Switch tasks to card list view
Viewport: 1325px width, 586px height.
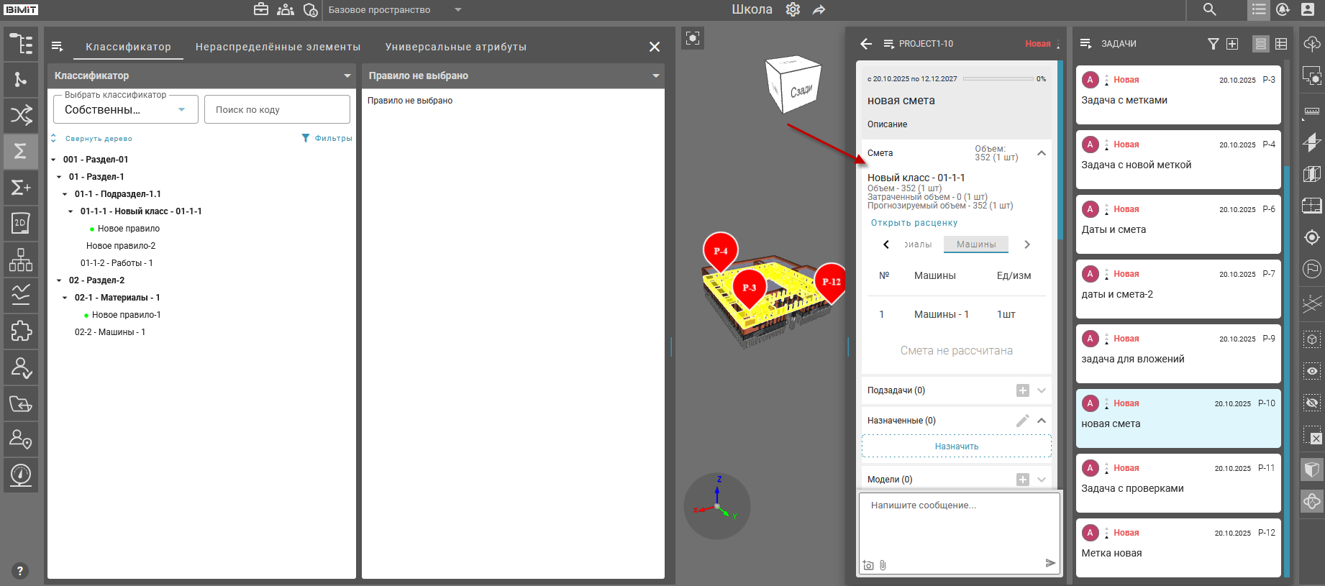(x=1260, y=44)
